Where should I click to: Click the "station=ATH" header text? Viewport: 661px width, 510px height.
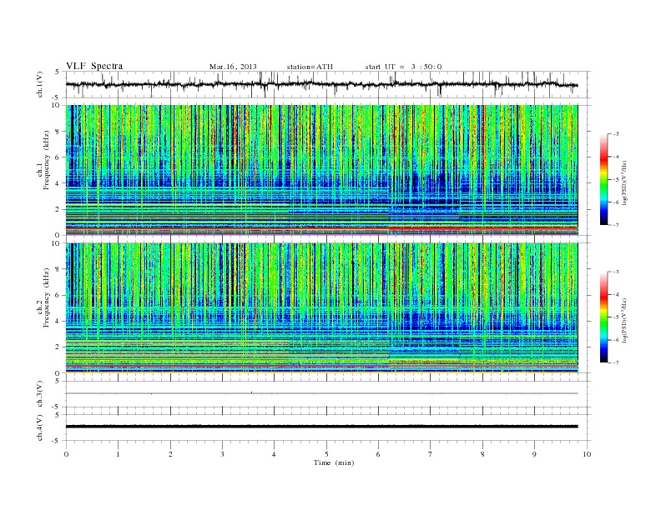pyautogui.click(x=310, y=67)
